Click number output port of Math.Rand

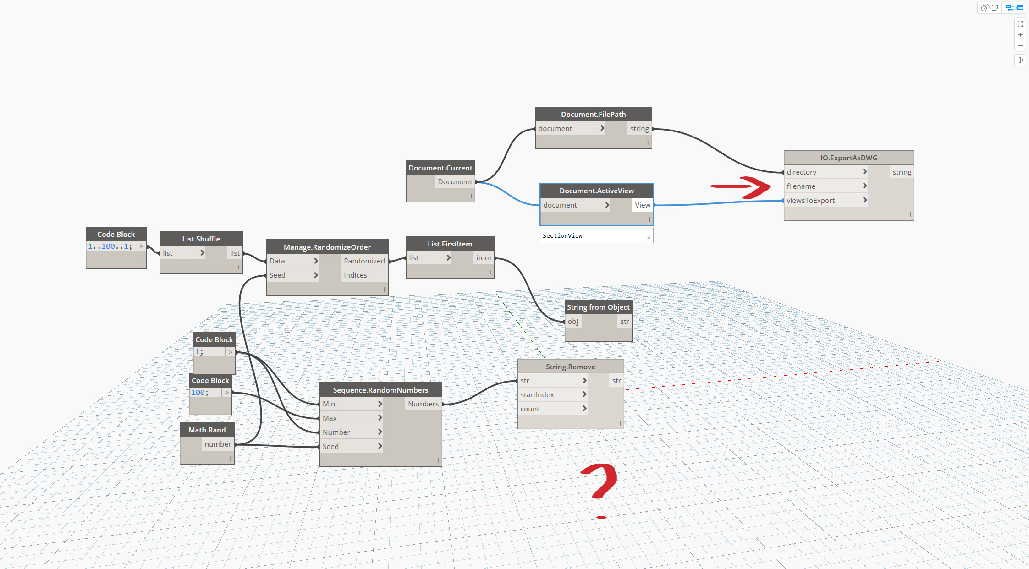(218, 444)
